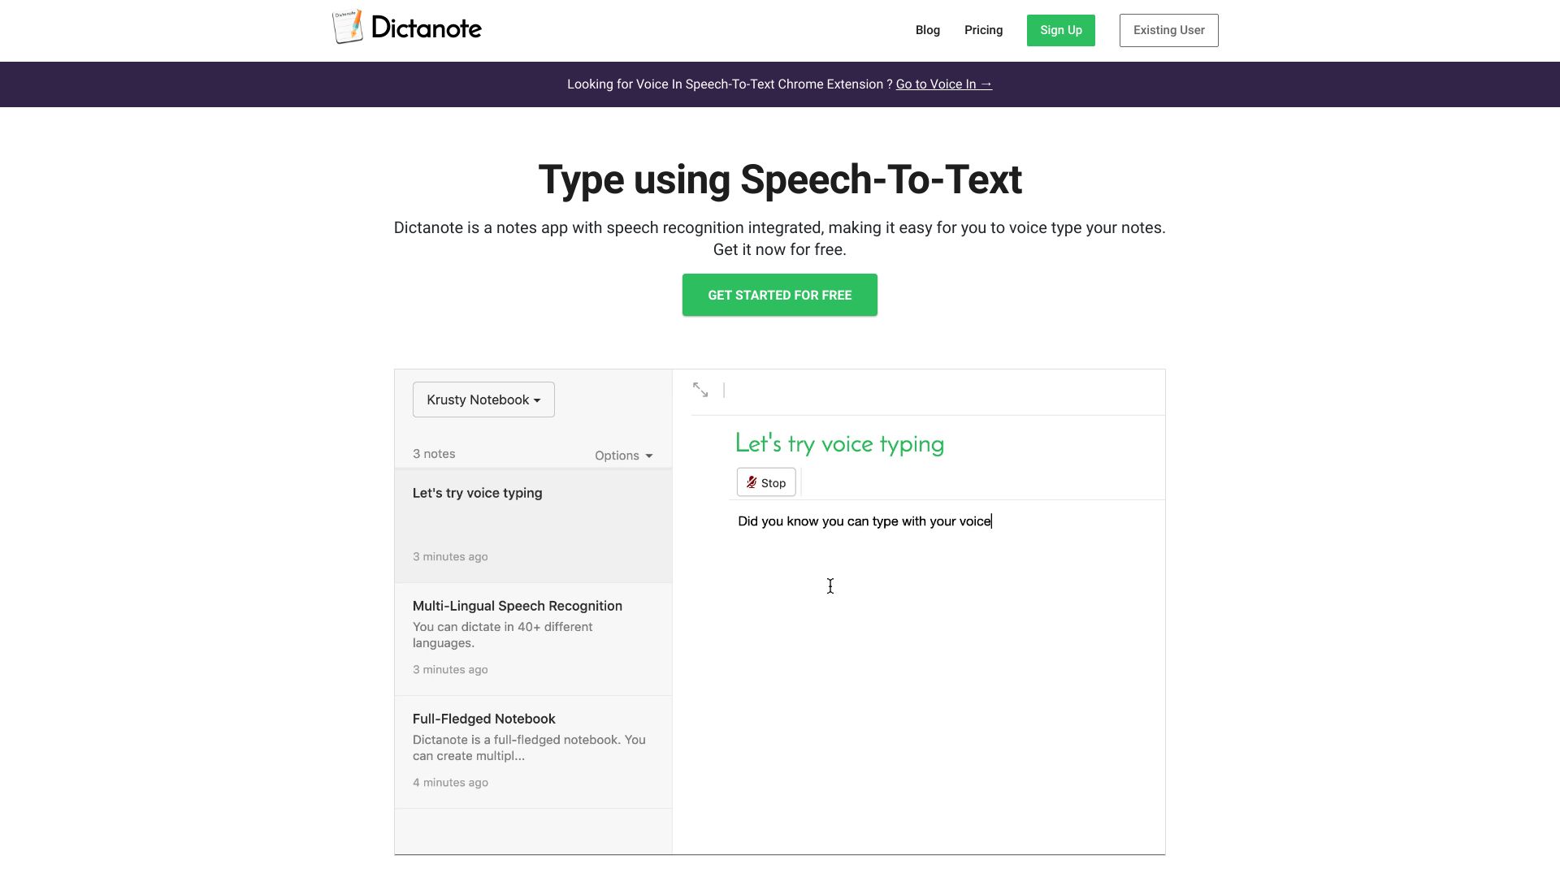The height and width of the screenshot is (877, 1560).
Task: Follow the Go to Voice In link
Action: [943, 84]
